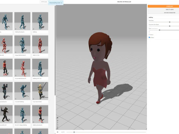Click the bottom camera icon above pause button

click(57, 128)
